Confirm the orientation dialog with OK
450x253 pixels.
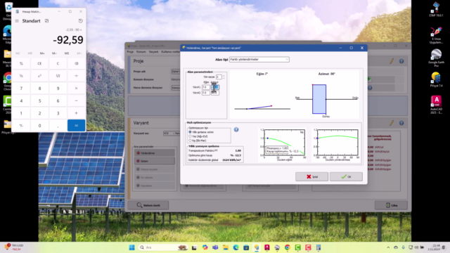pyautogui.click(x=346, y=176)
